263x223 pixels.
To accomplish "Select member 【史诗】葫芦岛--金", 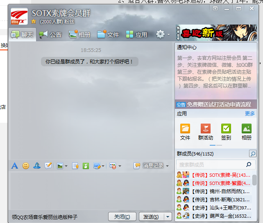I will (214, 216).
